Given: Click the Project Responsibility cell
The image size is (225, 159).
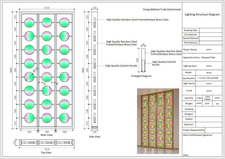Looking at the screenshot, I should coord(193,130).
